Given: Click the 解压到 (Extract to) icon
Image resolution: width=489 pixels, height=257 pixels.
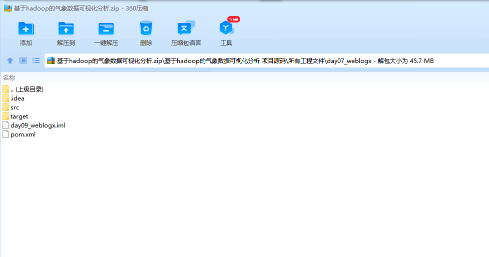Looking at the screenshot, I should [66, 28].
